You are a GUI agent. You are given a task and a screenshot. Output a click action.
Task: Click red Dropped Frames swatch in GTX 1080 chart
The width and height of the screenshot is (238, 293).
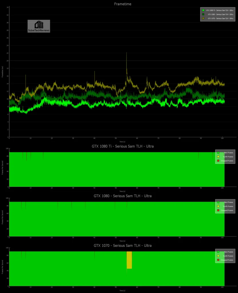coord(218,210)
